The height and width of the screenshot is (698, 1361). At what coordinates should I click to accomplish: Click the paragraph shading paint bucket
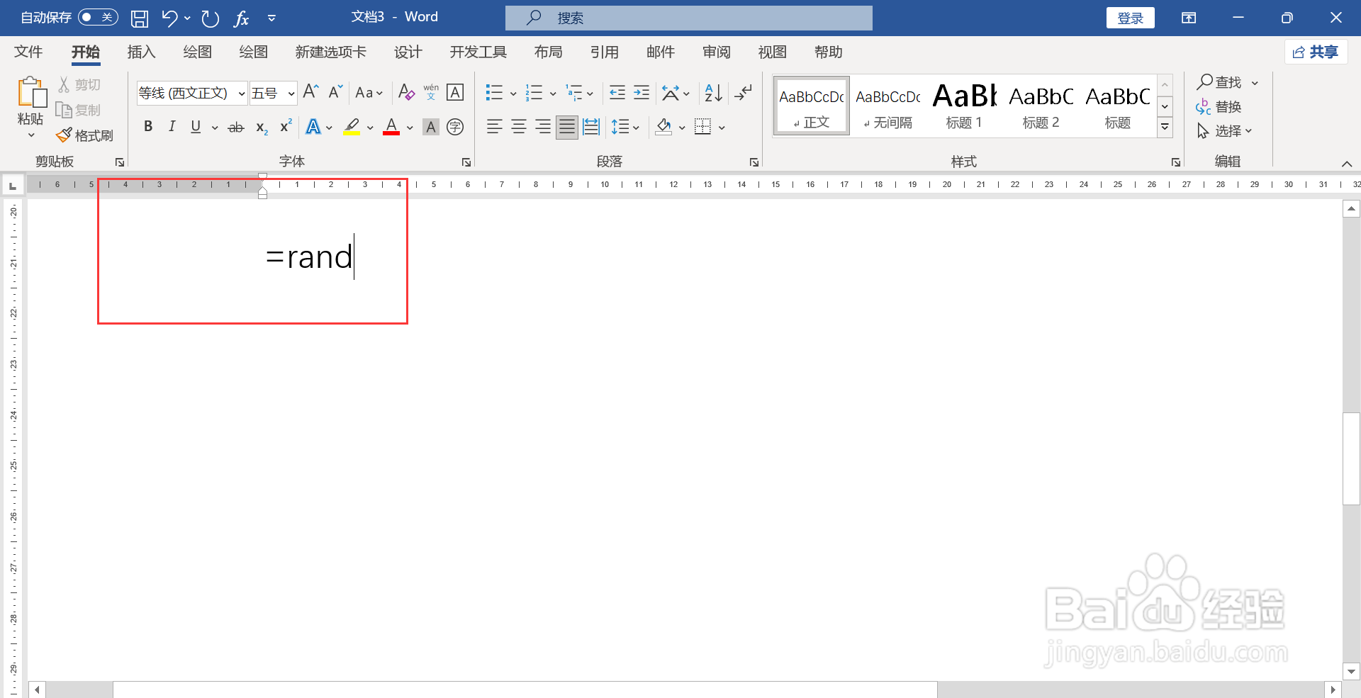(663, 127)
